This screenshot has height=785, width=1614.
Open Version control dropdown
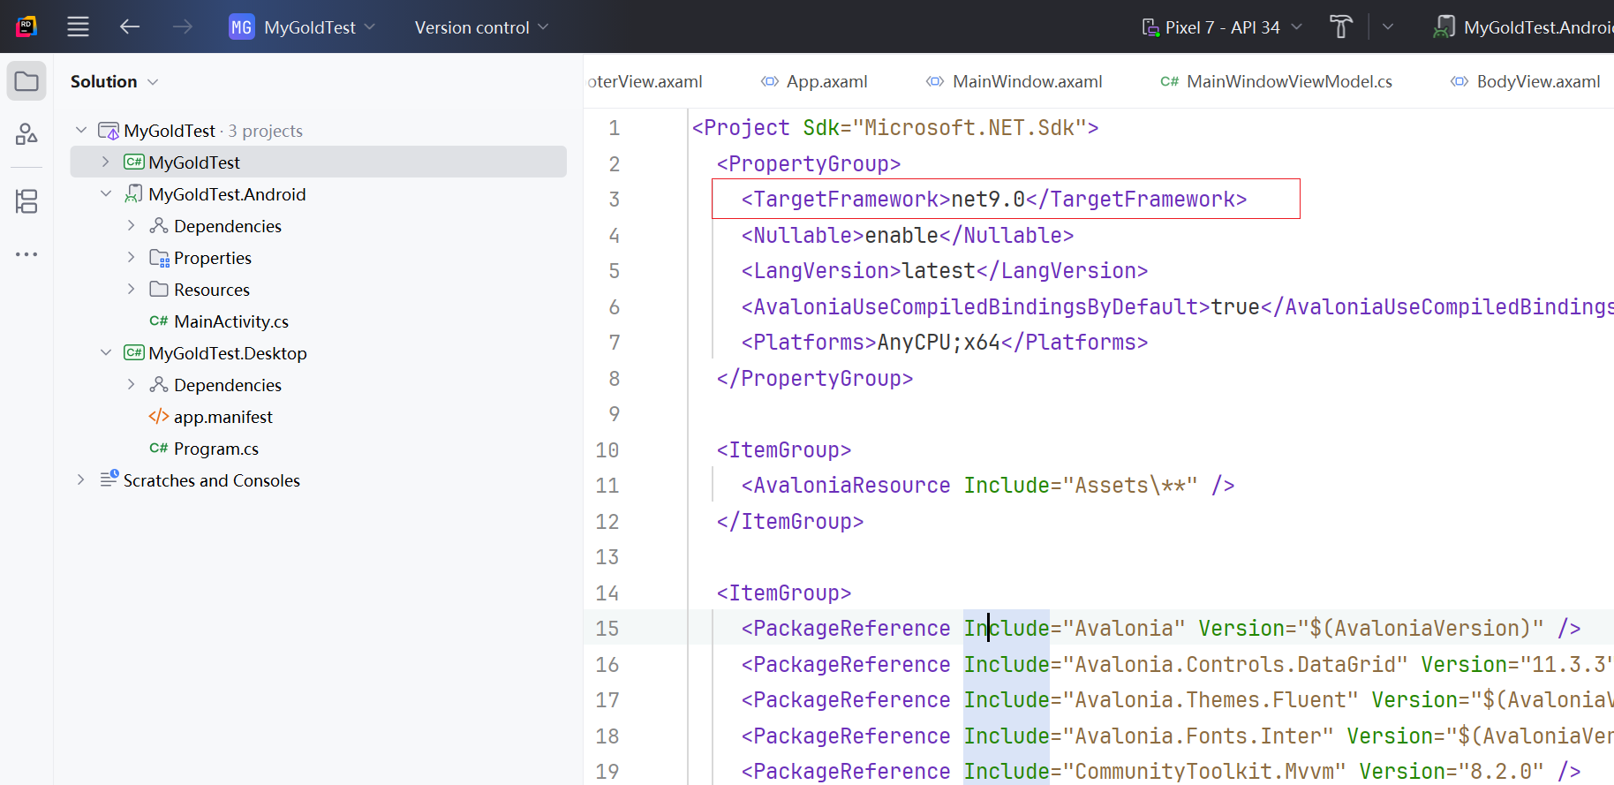tap(481, 27)
